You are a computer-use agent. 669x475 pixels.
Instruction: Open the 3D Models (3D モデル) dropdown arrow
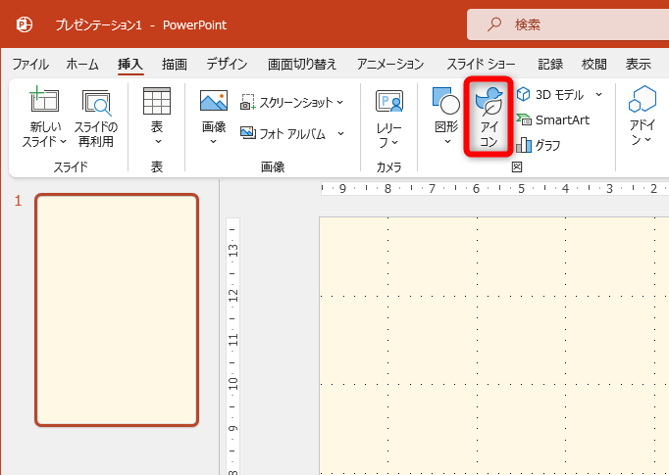point(599,95)
